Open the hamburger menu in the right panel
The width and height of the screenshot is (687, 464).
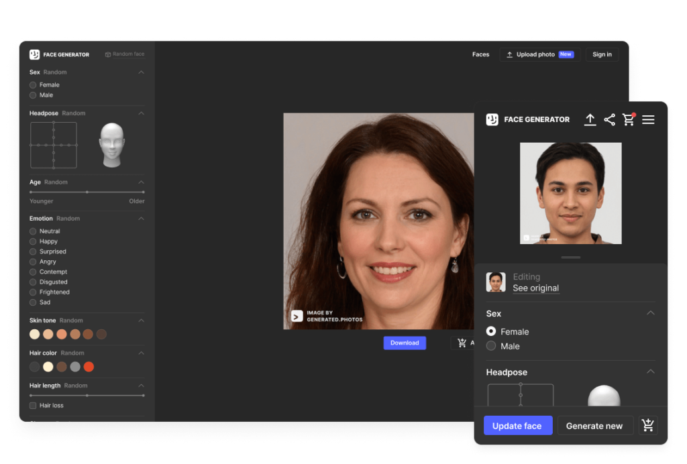click(x=648, y=119)
